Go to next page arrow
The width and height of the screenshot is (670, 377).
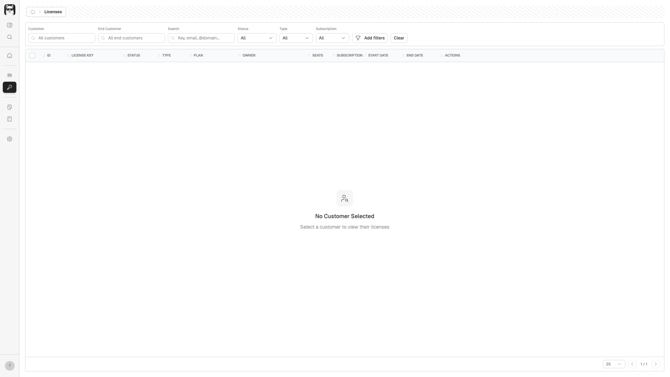point(655,364)
